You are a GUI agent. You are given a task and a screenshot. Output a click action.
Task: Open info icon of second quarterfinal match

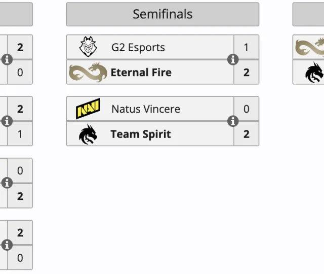click(7, 121)
